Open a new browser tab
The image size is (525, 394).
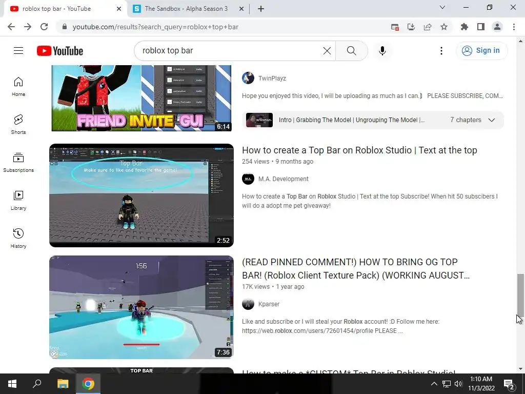pos(261,9)
